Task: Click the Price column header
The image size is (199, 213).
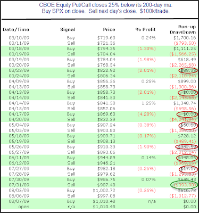Action: coord(109,29)
